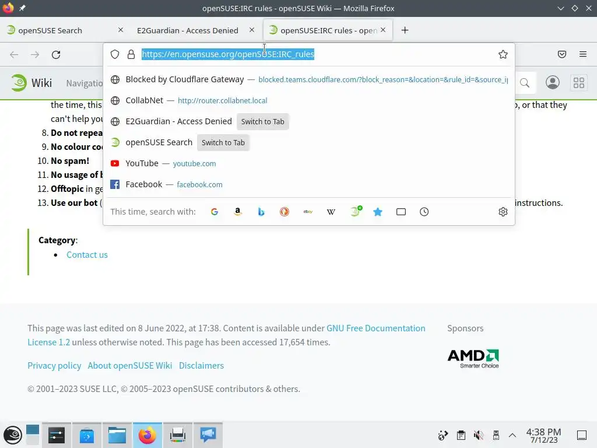The height and width of the screenshot is (448, 597).
Task: Search open tabs only
Action: click(x=401, y=212)
